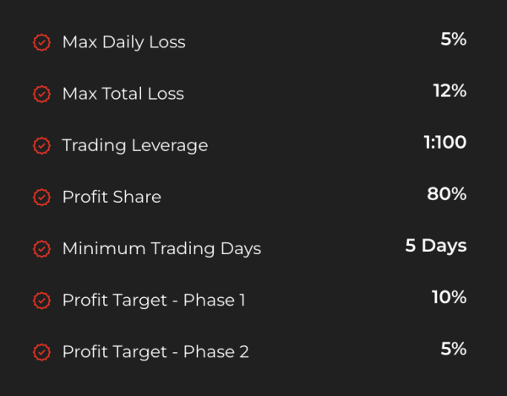Click the 1:100 leverage value

click(x=445, y=142)
